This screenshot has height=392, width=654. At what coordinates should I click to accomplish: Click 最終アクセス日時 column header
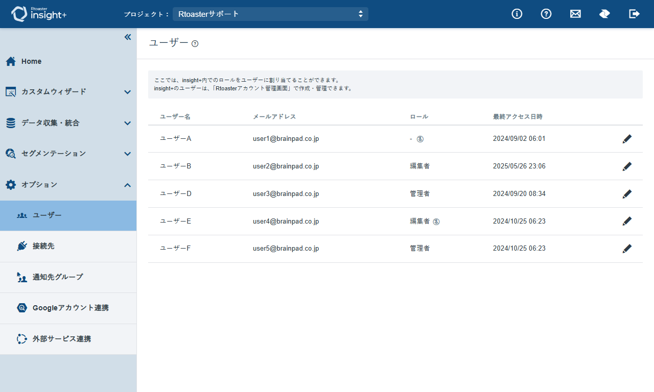pyautogui.click(x=518, y=116)
